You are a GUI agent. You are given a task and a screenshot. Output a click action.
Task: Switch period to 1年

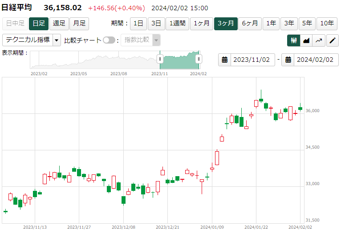point(271,24)
